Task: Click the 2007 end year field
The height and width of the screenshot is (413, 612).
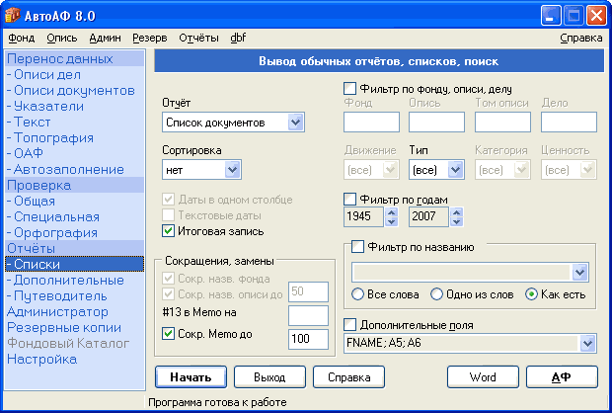Action: tap(429, 216)
